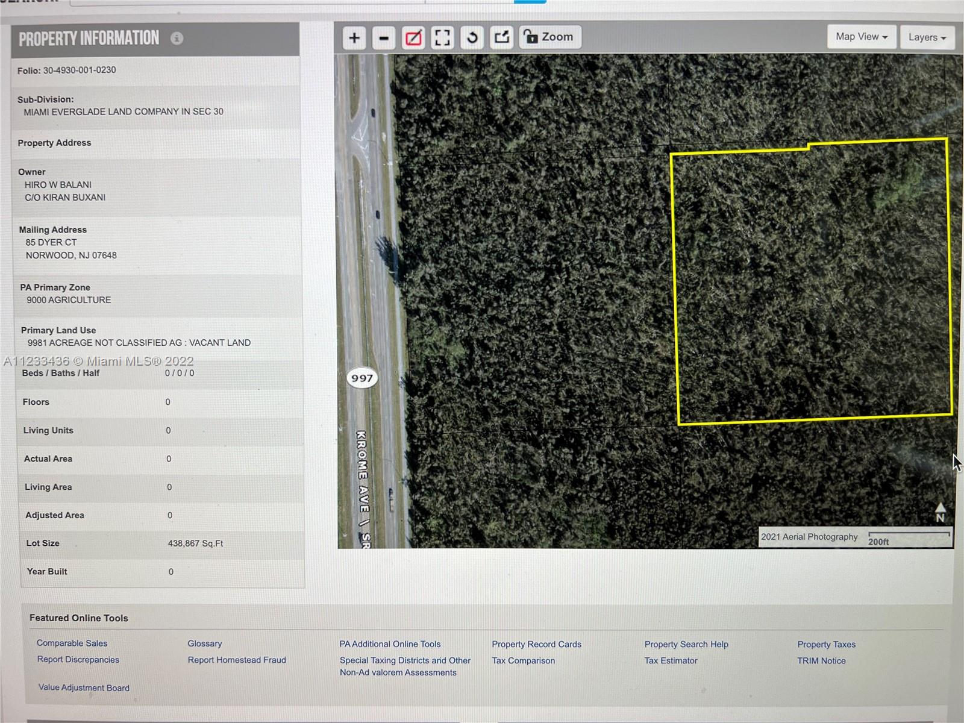Expand the Layers dropdown
The width and height of the screenshot is (964, 723).
927,37
